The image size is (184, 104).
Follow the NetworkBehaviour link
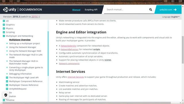pos(70,49)
